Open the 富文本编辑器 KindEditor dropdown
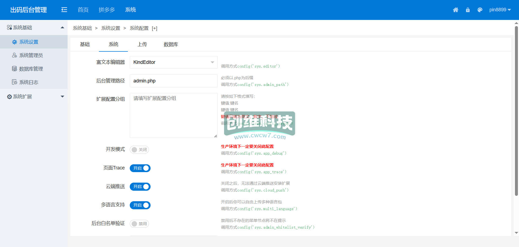The height and width of the screenshot is (247, 519). [174, 62]
